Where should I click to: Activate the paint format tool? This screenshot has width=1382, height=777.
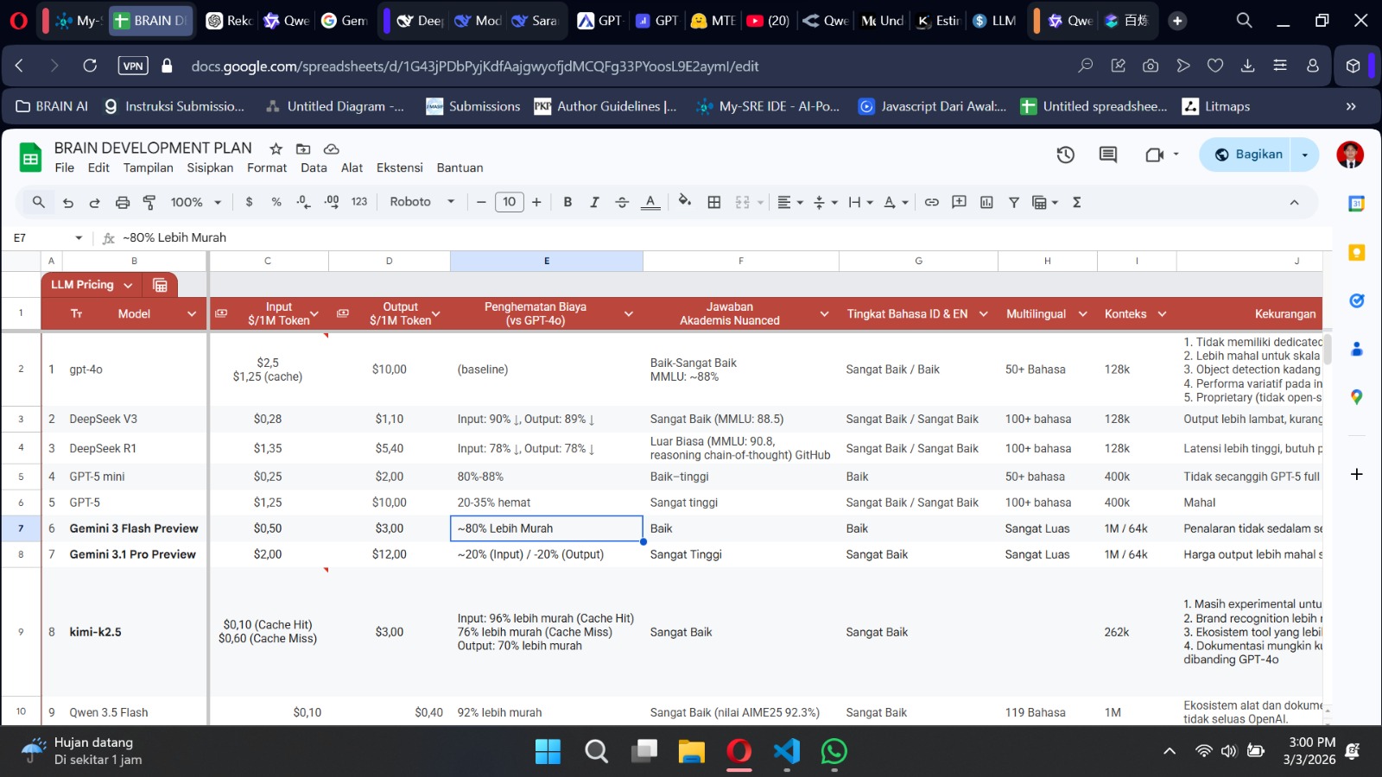(x=149, y=202)
